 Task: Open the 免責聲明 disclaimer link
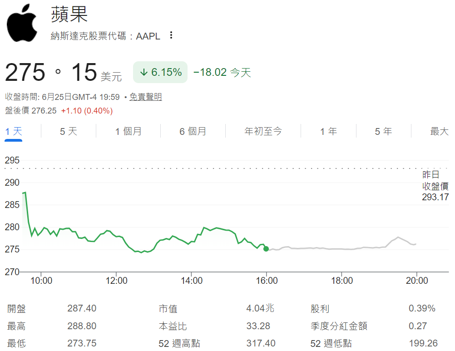(145, 97)
